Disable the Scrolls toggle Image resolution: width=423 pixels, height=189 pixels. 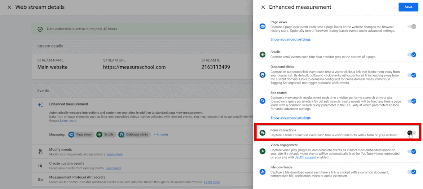pyautogui.click(x=412, y=55)
